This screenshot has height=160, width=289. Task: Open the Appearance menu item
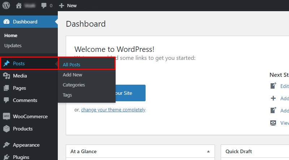pyautogui.click(x=29, y=145)
